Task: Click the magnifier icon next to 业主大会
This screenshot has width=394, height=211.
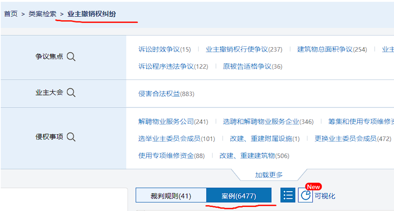Action: (71, 93)
